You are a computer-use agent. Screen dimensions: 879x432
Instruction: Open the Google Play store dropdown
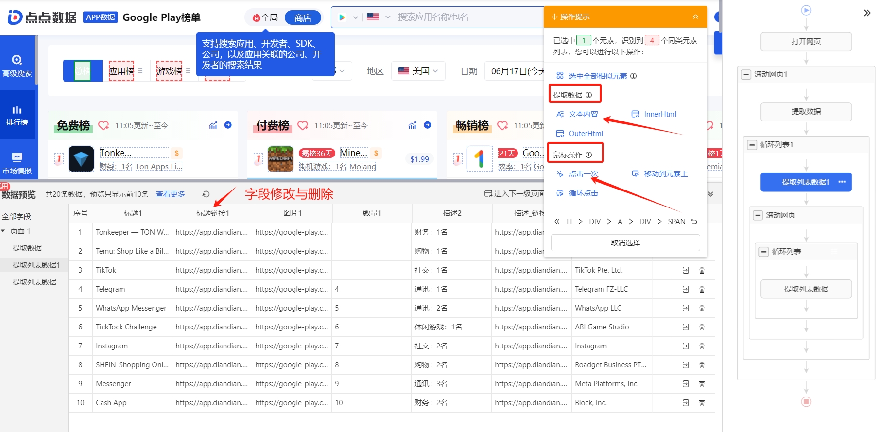click(348, 17)
